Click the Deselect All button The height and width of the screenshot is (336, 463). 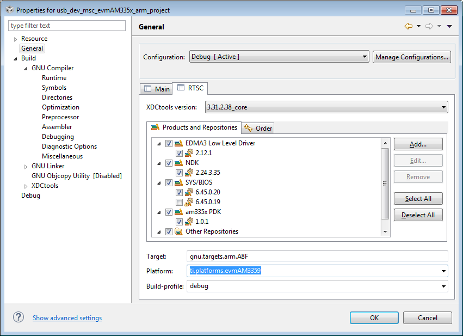pyautogui.click(x=418, y=215)
